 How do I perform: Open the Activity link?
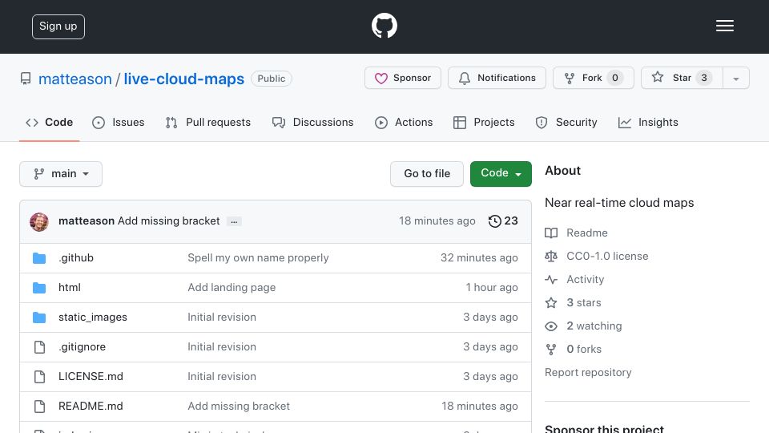tap(585, 279)
